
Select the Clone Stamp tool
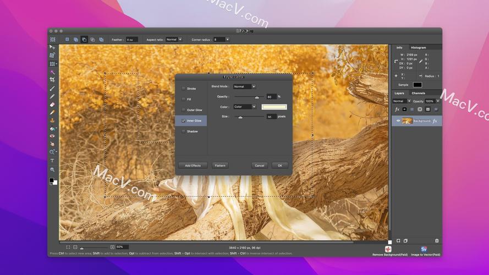click(x=52, y=120)
